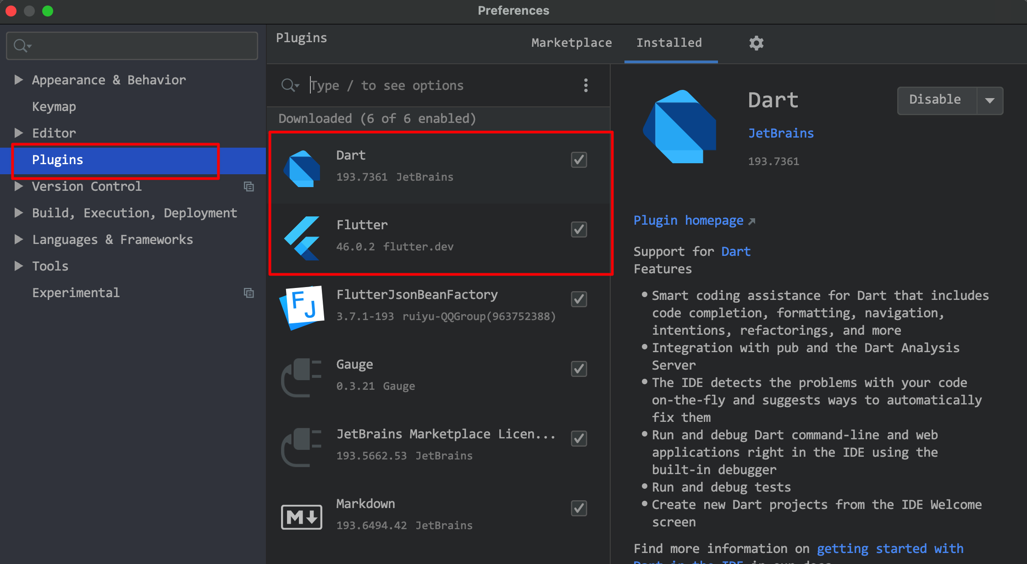Image resolution: width=1027 pixels, height=564 pixels.
Task: Expand the Appearance & Behavior section
Action: click(18, 80)
